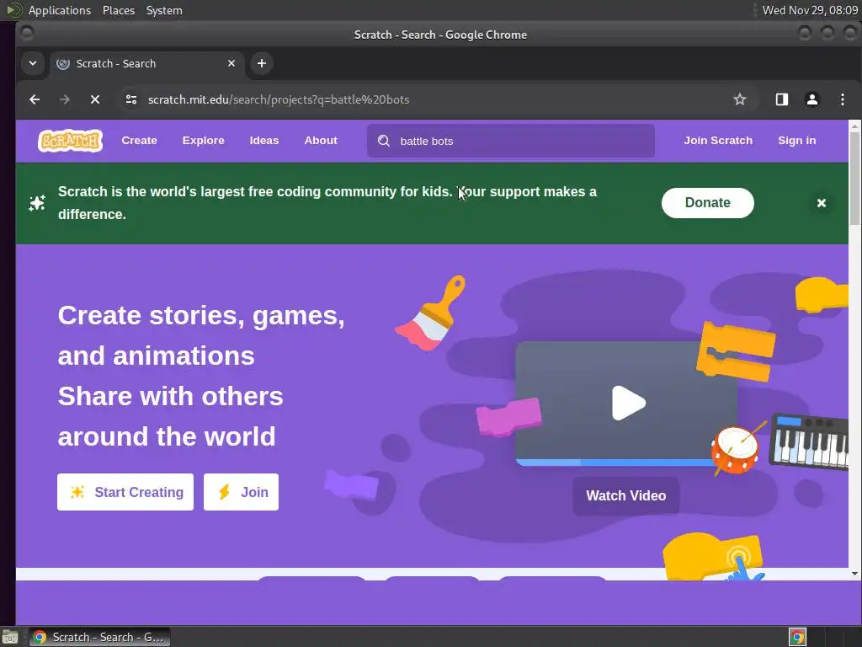Click Chrome icon in bottom-right tray
862x647 pixels.
tap(797, 637)
